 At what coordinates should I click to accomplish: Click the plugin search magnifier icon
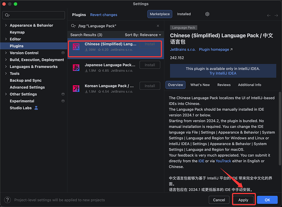[x=73, y=26]
